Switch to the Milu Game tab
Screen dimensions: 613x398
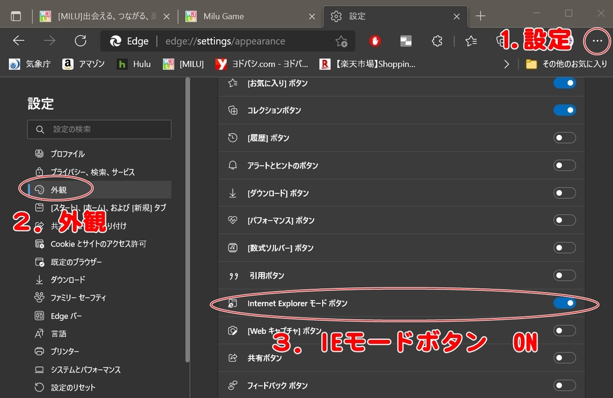point(249,16)
